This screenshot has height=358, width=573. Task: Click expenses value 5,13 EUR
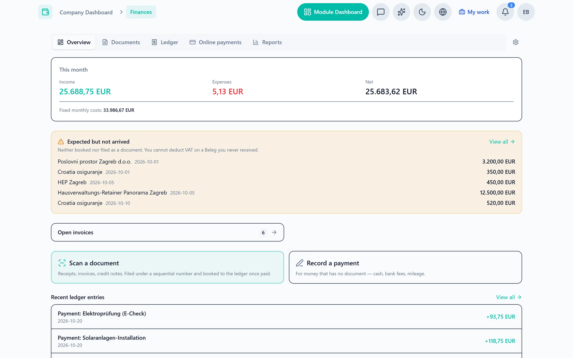228,91
